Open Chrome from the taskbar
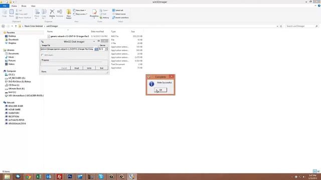The height and width of the screenshot is (180, 321). 28,176
